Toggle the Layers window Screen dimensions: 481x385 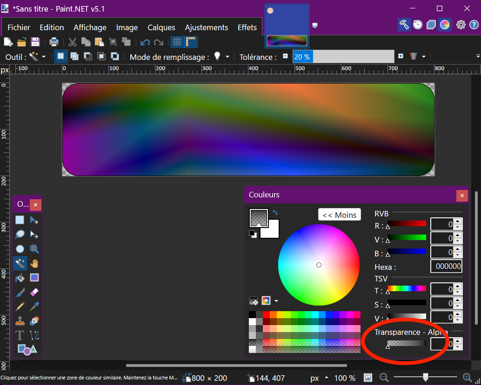pyautogui.click(x=431, y=25)
